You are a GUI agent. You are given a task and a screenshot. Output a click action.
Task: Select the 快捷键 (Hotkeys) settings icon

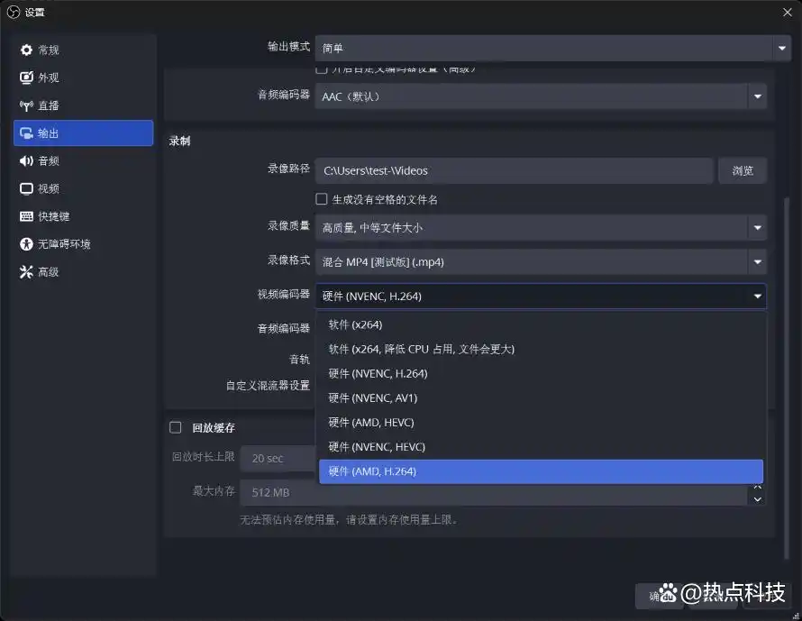click(x=43, y=215)
